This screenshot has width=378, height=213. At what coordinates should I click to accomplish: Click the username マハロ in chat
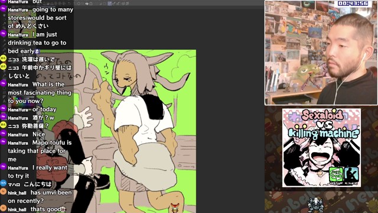click(x=14, y=185)
